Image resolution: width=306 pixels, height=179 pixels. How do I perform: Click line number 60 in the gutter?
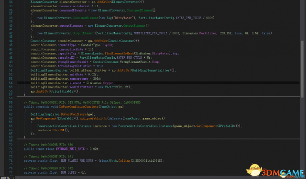11,107
